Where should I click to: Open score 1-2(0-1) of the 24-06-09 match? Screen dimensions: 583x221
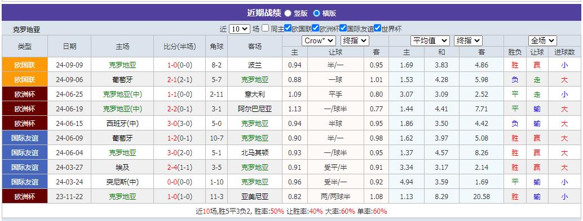180,138
